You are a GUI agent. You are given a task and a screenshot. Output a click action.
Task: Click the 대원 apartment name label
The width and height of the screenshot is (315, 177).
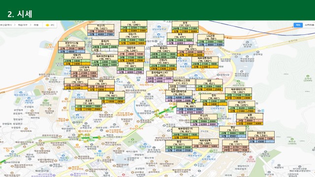point(209,81)
